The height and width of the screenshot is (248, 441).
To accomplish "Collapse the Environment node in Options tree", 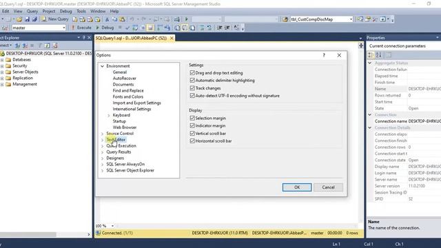I will [x=103, y=66].
